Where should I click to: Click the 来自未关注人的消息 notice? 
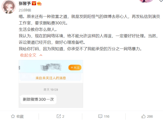[x=51, y=78]
